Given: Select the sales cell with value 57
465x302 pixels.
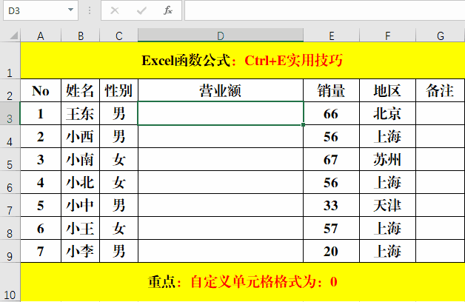Looking at the screenshot, I should pos(331,228).
